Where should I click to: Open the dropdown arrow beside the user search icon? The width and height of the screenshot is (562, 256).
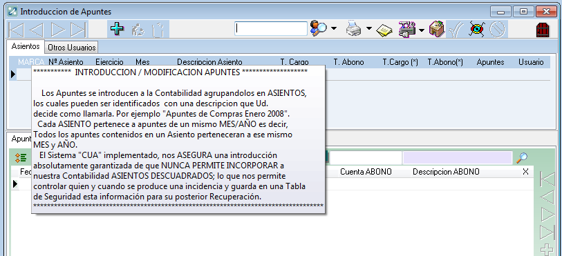point(334,28)
